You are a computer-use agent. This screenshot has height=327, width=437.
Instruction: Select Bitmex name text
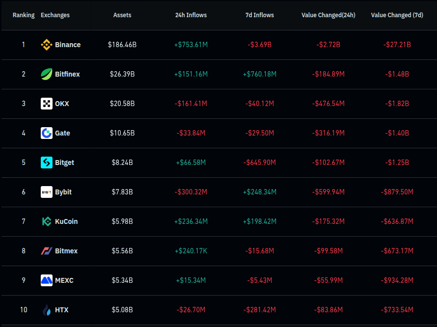pyautogui.click(x=66, y=251)
